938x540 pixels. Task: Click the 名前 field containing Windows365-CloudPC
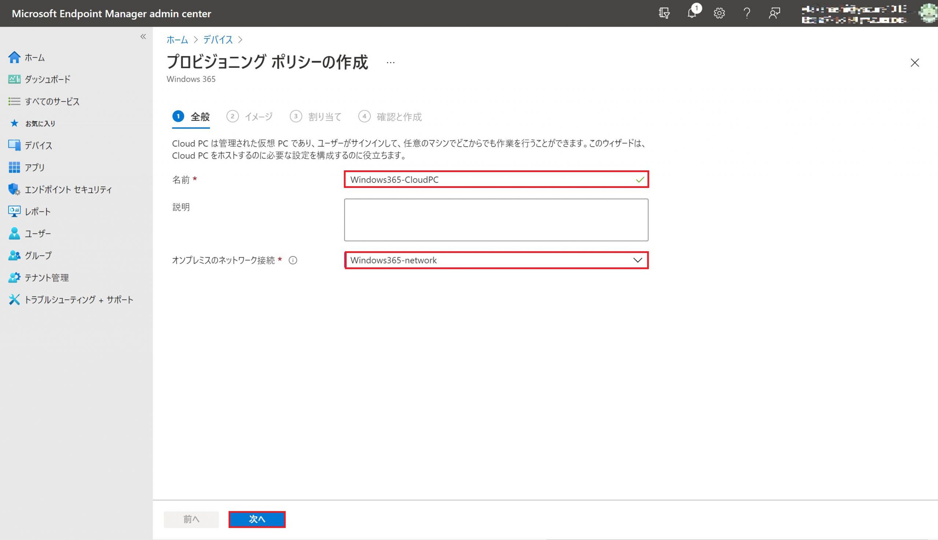click(x=490, y=180)
